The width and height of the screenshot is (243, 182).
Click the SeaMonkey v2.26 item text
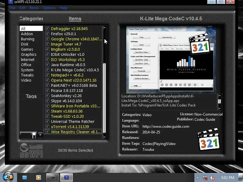(x=66, y=96)
